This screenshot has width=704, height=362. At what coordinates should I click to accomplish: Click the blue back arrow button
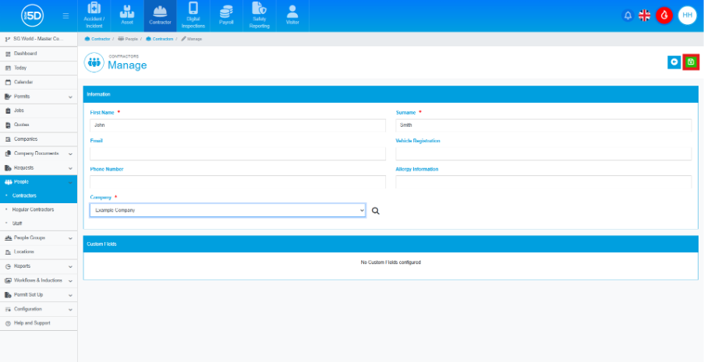[674, 62]
